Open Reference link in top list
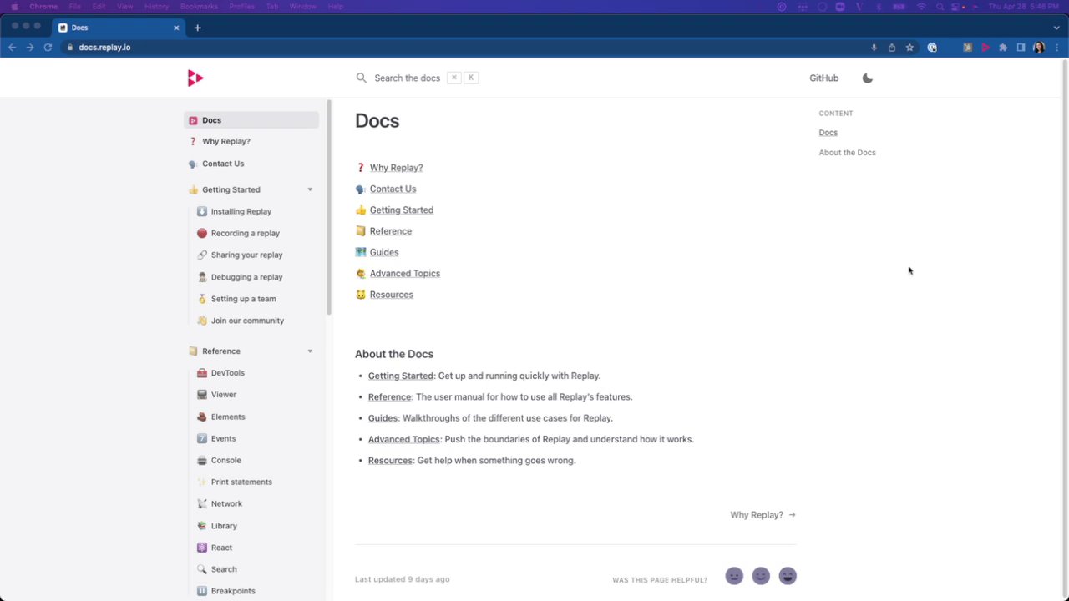 391,231
